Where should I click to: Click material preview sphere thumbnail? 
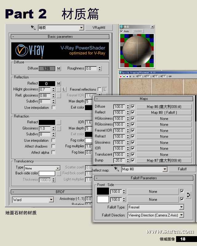pos(137,51)
